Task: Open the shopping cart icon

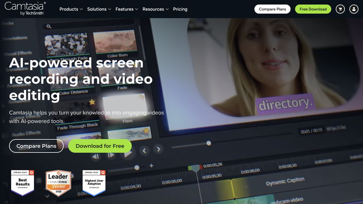Action: pyautogui.click(x=340, y=9)
